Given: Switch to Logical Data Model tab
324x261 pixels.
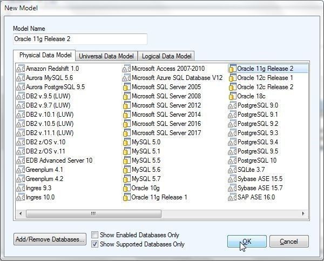Looking at the screenshot, I should 166,56.
